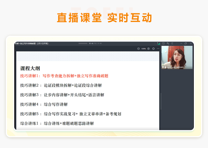Zoom out the slide with minus icon

point(138,49)
